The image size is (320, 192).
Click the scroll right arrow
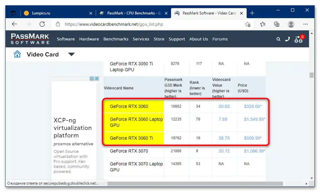tap(306, 184)
